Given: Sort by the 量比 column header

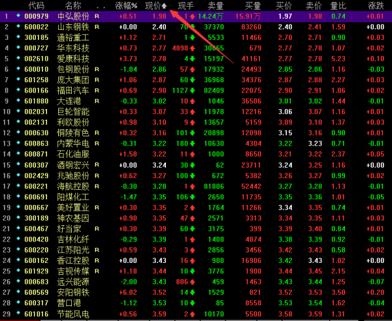Looking at the screenshot, I should click(338, 5).
